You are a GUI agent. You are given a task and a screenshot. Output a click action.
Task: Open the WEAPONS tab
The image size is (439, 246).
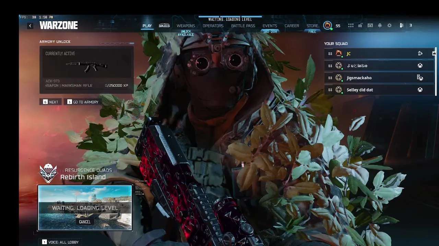[x=186, y=26]
